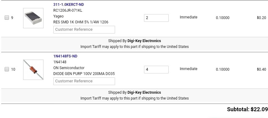Screen dimensions: 268x118
Task: Focus Customer Reference field for the resistor
Action: click(x=84, y=29)
